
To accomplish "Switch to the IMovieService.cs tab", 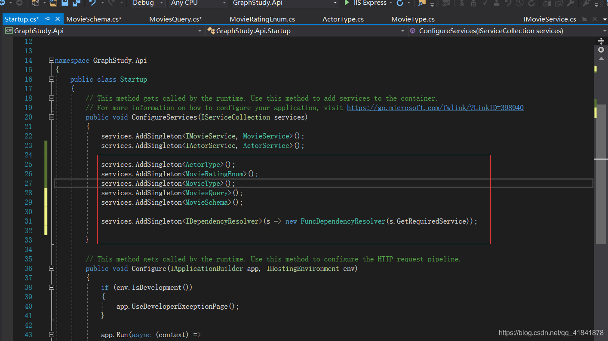I will click(x=550, y=19).
